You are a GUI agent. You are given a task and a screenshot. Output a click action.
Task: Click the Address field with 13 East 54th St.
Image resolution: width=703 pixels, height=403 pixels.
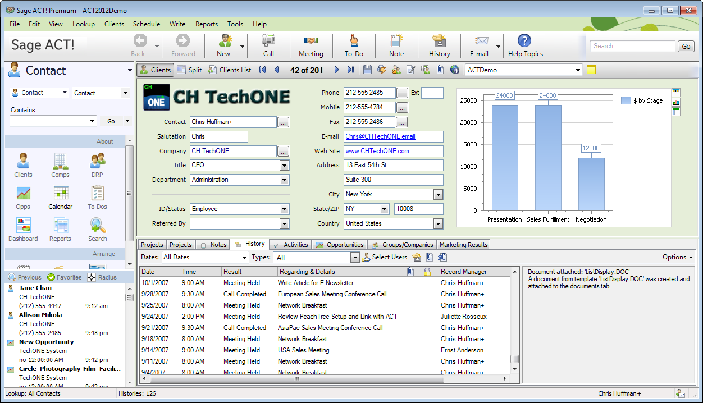pyautogui.click(x=394, y=166)
